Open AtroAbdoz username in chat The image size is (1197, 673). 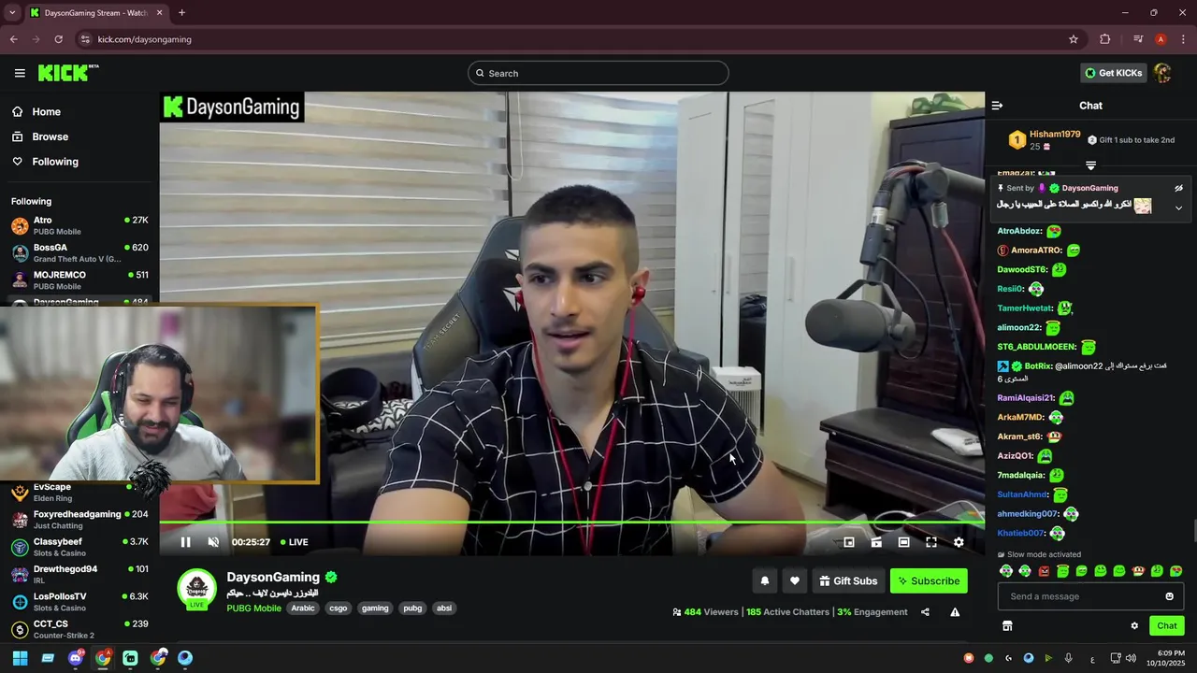click(1019, 231)
